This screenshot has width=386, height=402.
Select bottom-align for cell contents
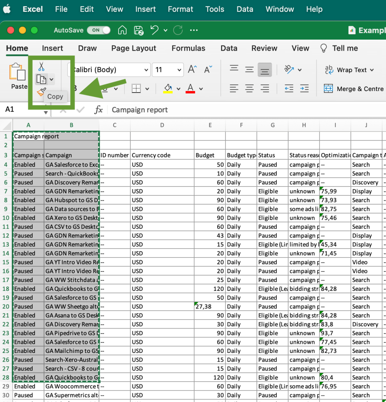click(265, 69)
